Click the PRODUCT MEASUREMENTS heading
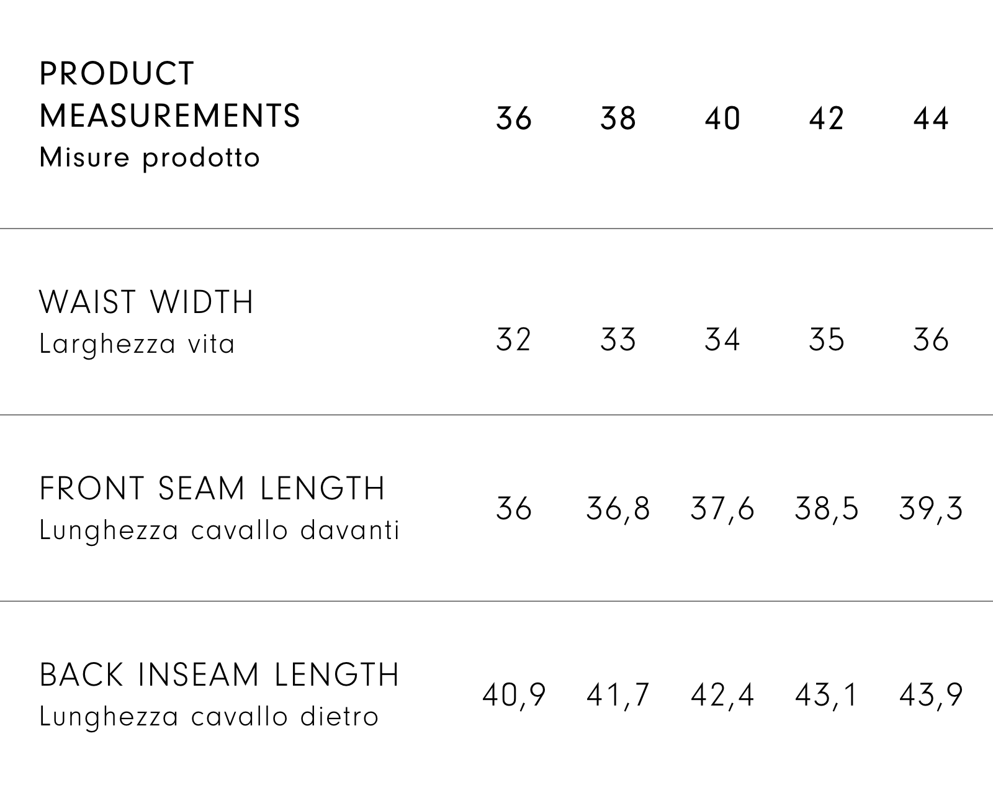The width and height of the screenshot is (993, 790). click(x=169, y=94)
